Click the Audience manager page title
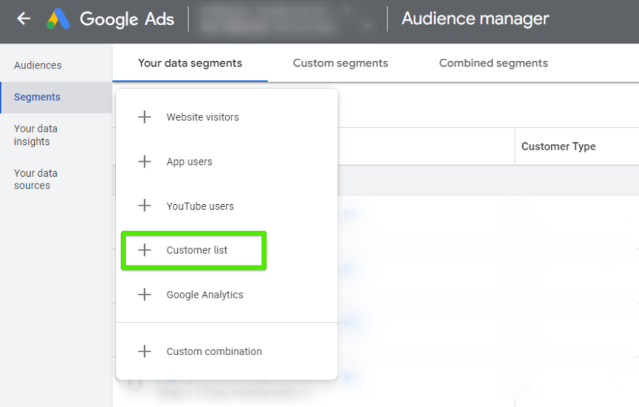The width and height of the screenshot is (639, 407). pyautogui.click(x=475, y=19)
